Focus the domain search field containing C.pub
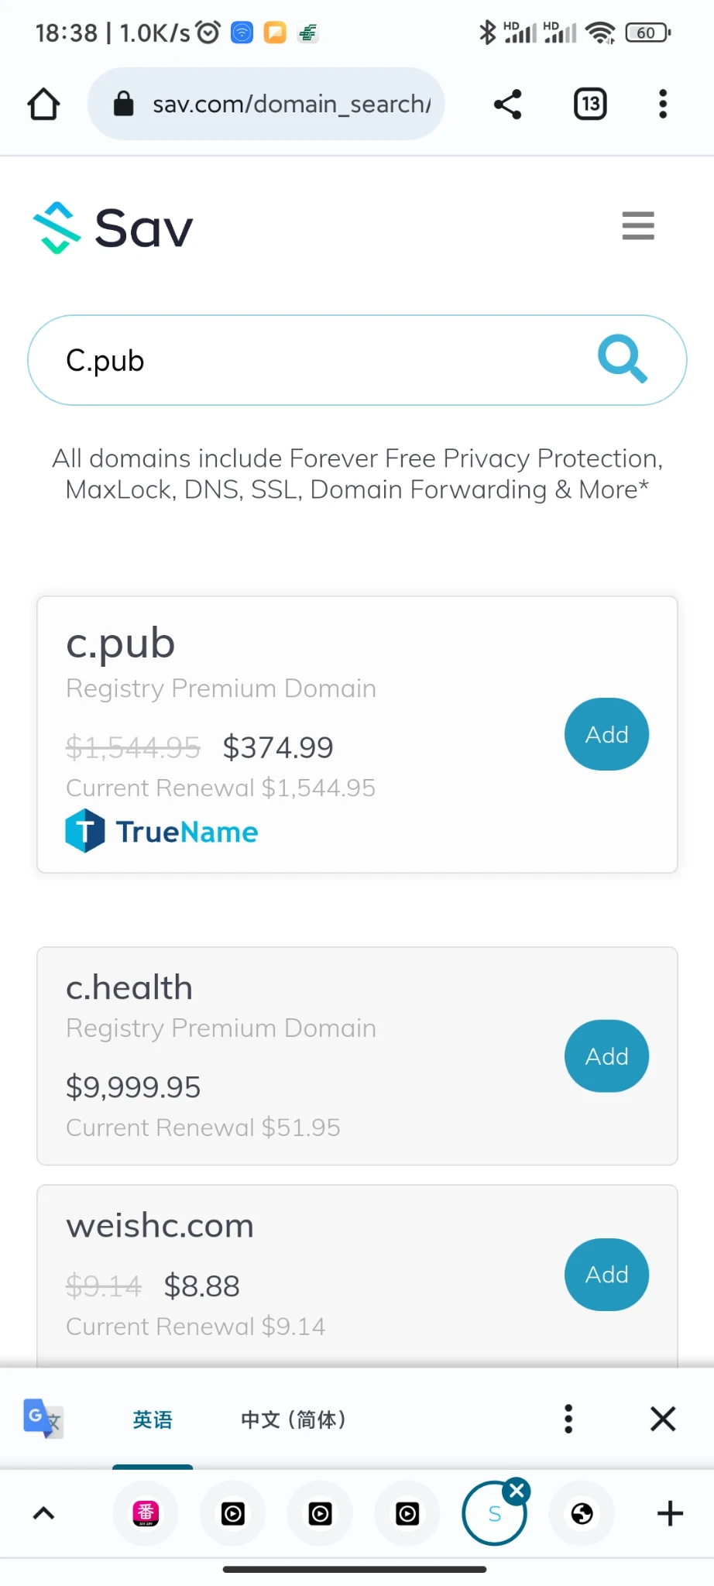Image resolution: width=714 pixels, height=1586 pixels. (x=310, y=360)
